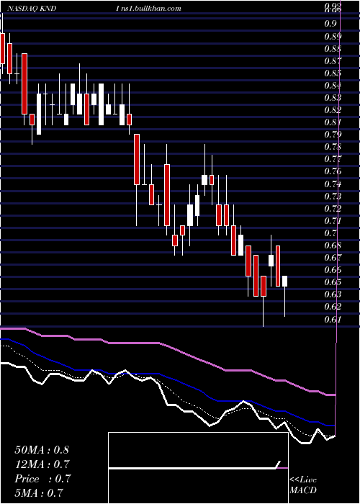Click the ns1.bullkhan.com watermark text
Screen dimensions: 360x504
pos(150,9)
